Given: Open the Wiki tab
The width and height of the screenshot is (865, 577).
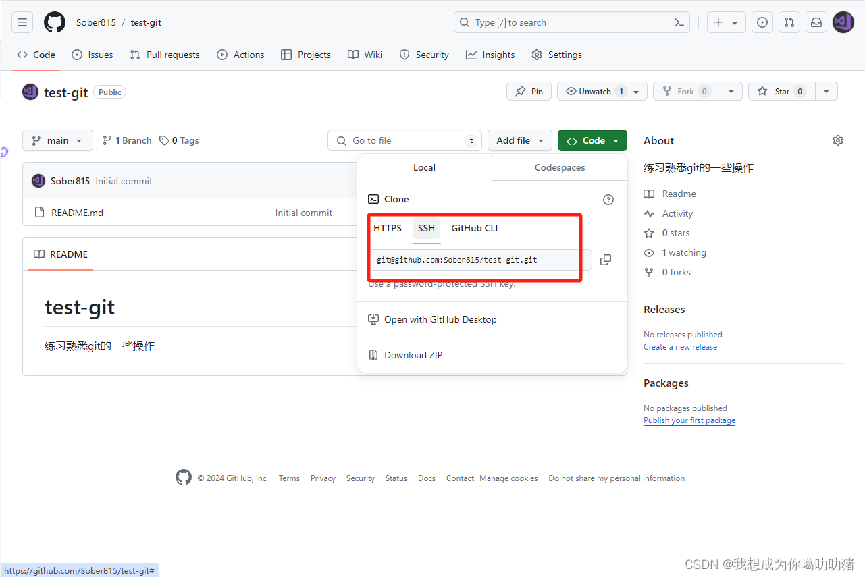Looking at the screenshot, I should (x=365, y=55).
